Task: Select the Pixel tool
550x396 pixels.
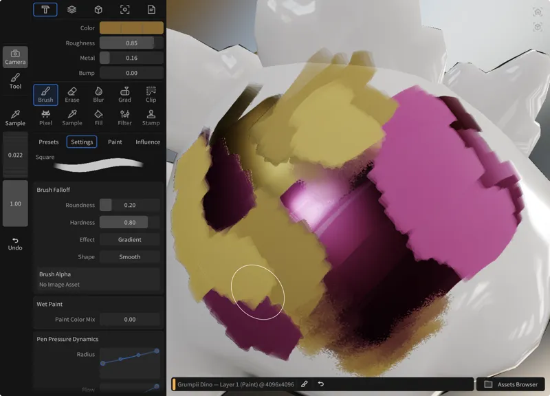Action: coord(45,118)
